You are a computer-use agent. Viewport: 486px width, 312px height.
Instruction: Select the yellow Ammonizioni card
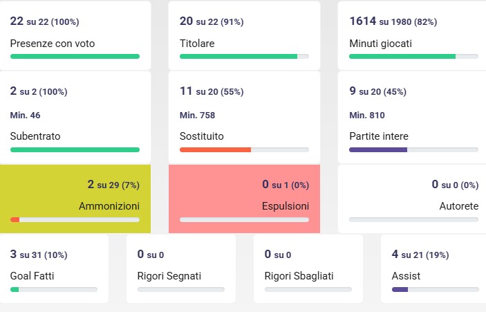tap(75, 199)
